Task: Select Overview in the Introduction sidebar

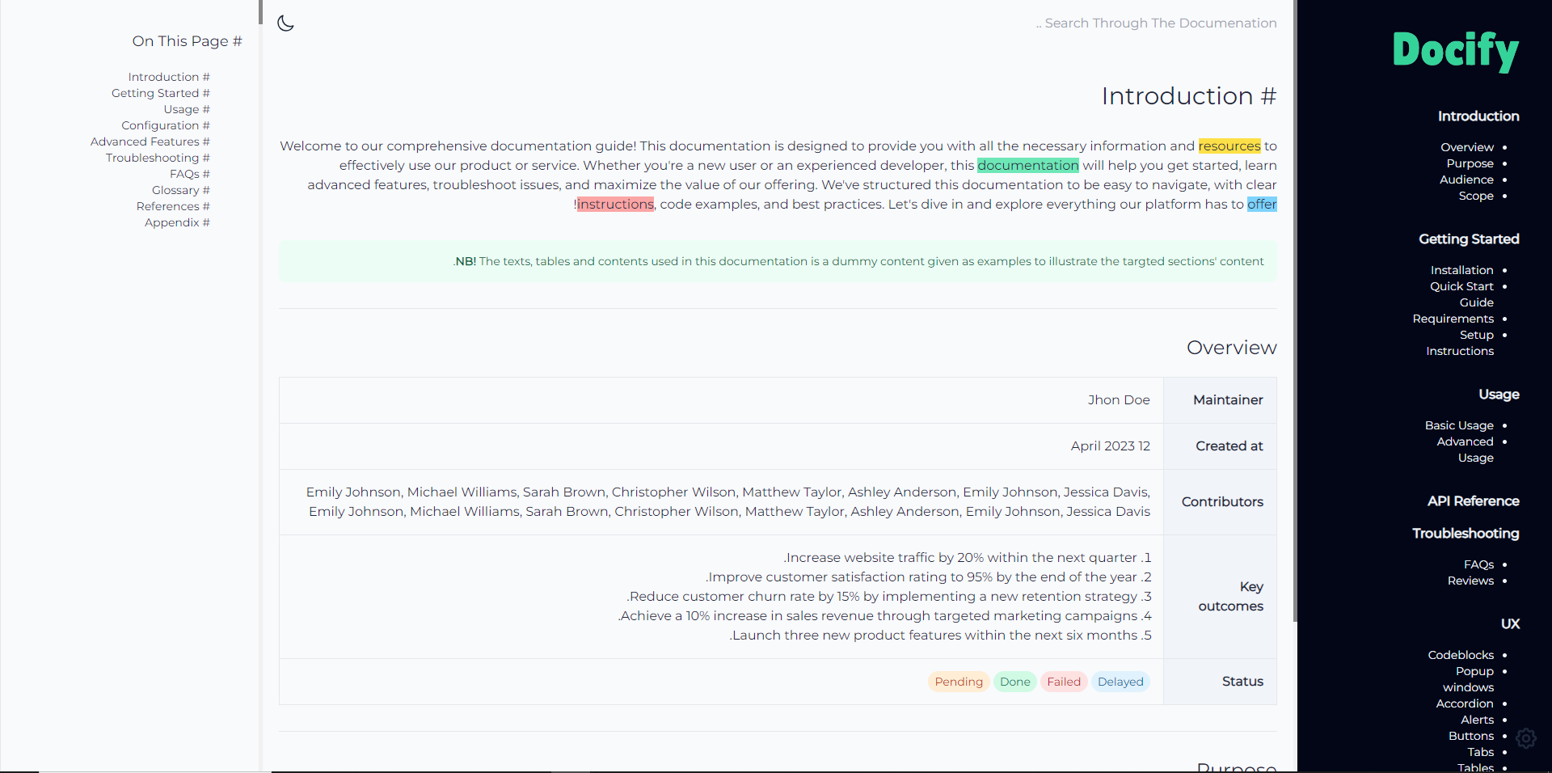Action: pyautogui.click(x=1469, y=146)
